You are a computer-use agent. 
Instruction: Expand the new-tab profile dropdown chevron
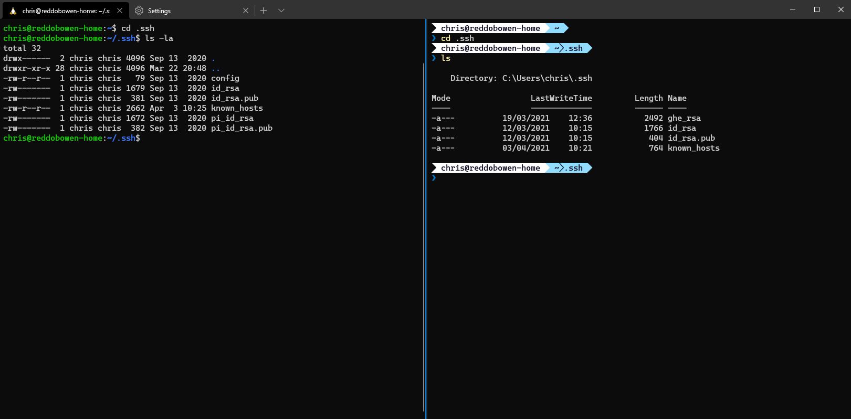(x=281, y=11)
